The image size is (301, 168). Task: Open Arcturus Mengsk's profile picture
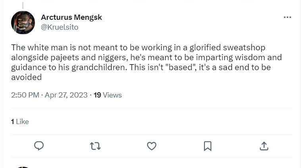pos(23,23)
